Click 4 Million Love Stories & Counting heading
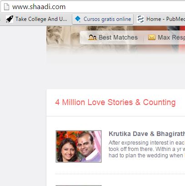Screen dimensions: 185x186 115,102
